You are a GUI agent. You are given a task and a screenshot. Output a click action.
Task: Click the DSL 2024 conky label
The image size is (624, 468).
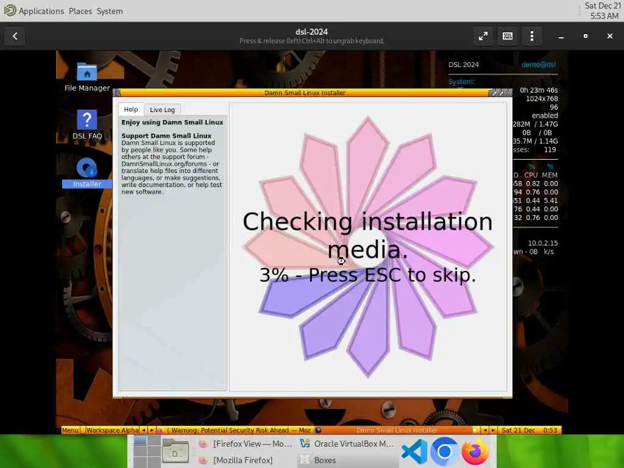[x=464, y=65]
